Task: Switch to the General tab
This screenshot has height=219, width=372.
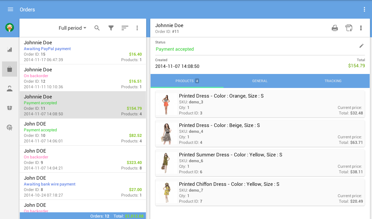Action: click(x=260, y=81)
